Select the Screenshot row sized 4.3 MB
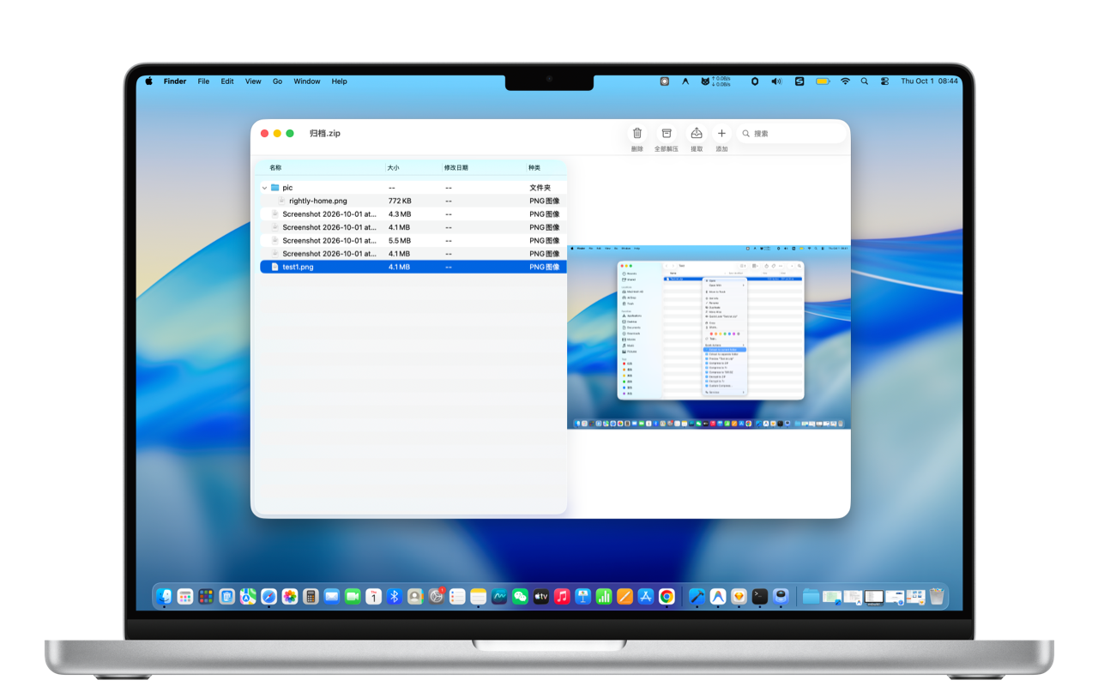1098x686 pixels. pos(413,214)
